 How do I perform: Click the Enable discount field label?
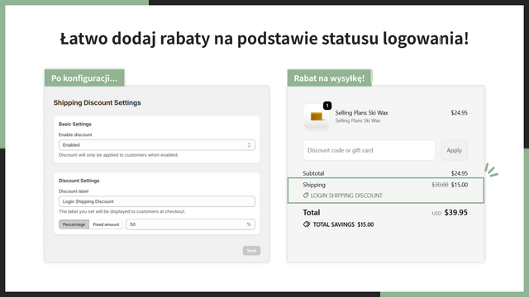[75, 134]
